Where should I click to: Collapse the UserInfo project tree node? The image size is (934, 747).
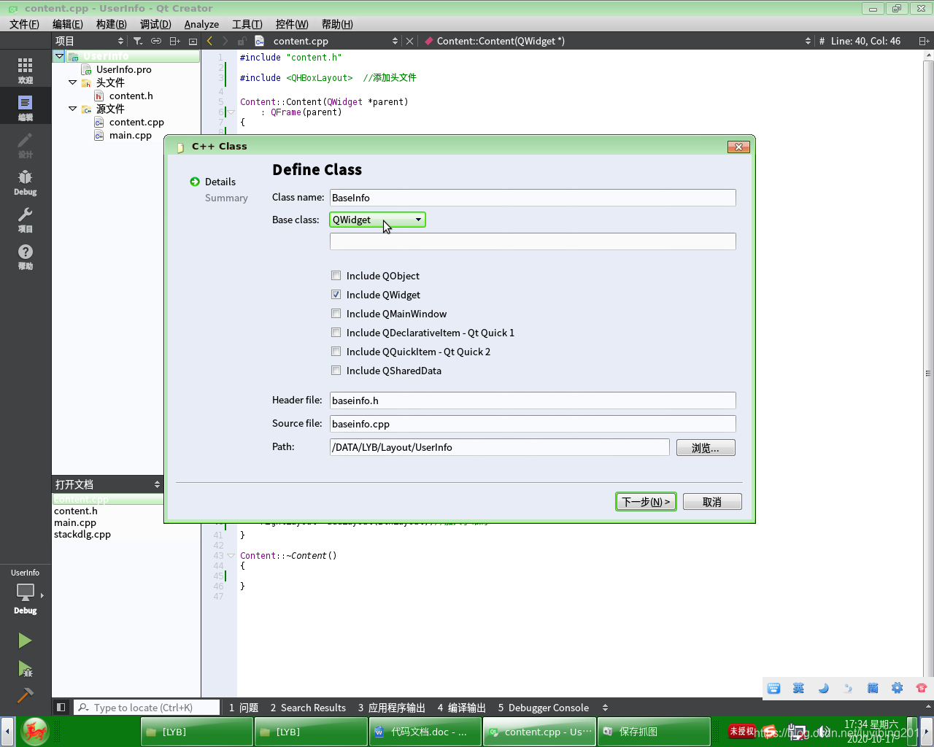click(x=60, y=56)
